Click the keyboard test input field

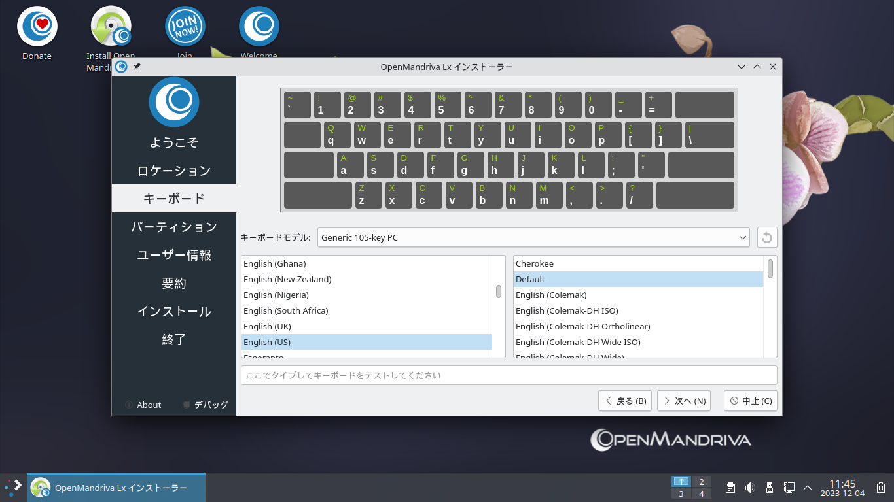pos(509,375)
